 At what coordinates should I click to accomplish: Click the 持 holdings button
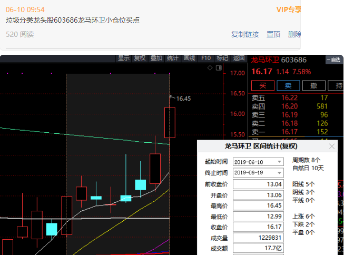point(336,85)
